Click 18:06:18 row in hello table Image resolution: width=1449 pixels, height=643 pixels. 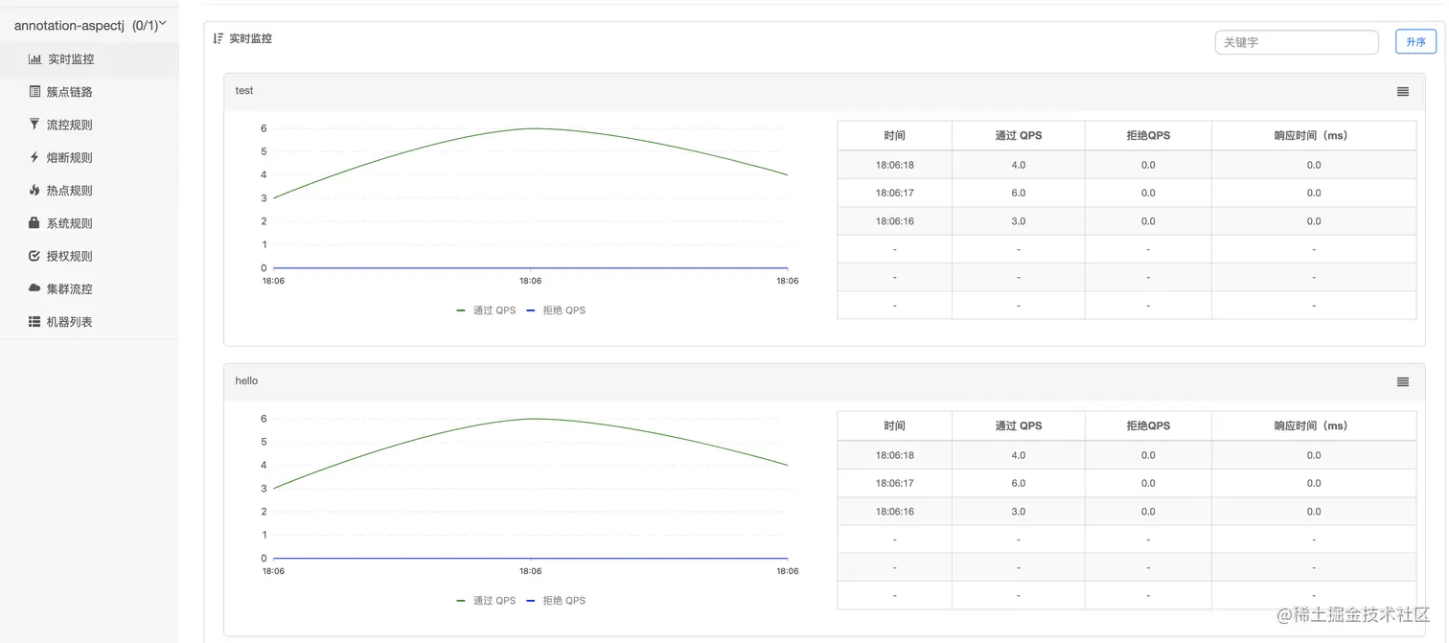(1126, 455)
